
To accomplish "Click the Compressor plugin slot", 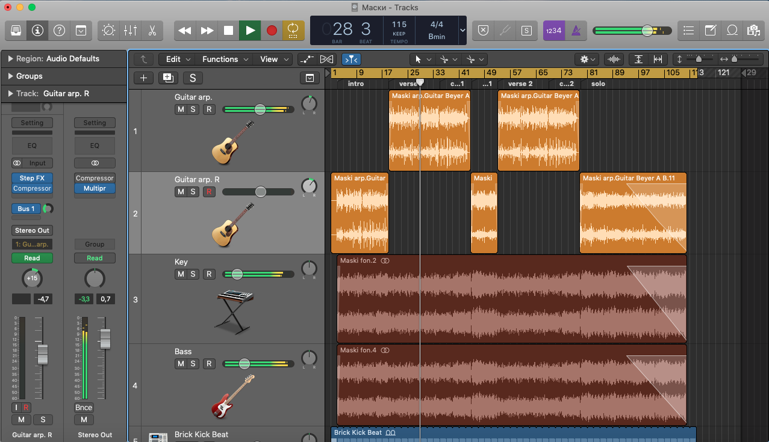I will [32, 188].
